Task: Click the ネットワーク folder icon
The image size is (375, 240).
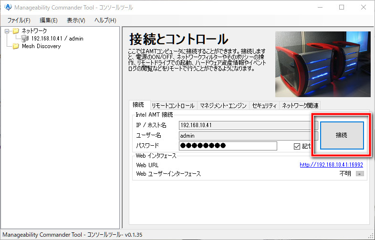Action: 16,31
